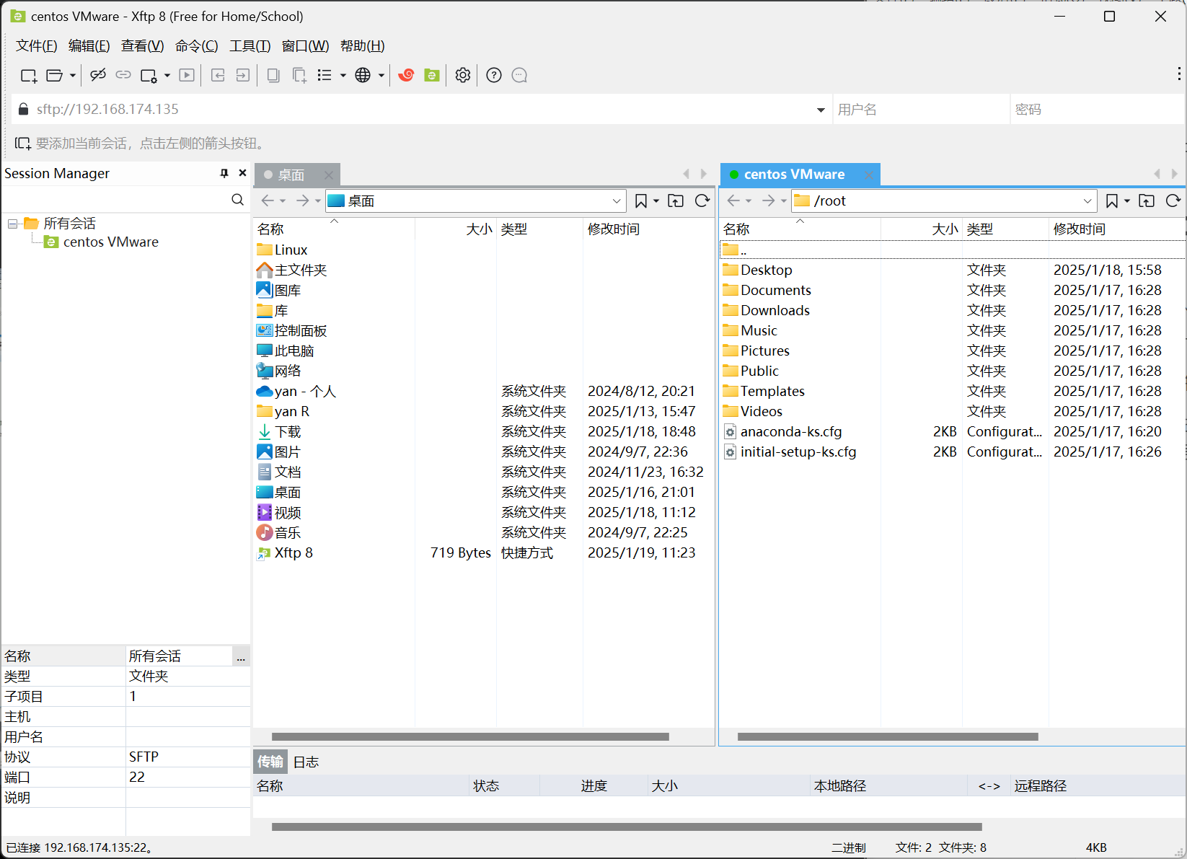Expand the local 桌面 path dropdown

click(617, 201)
